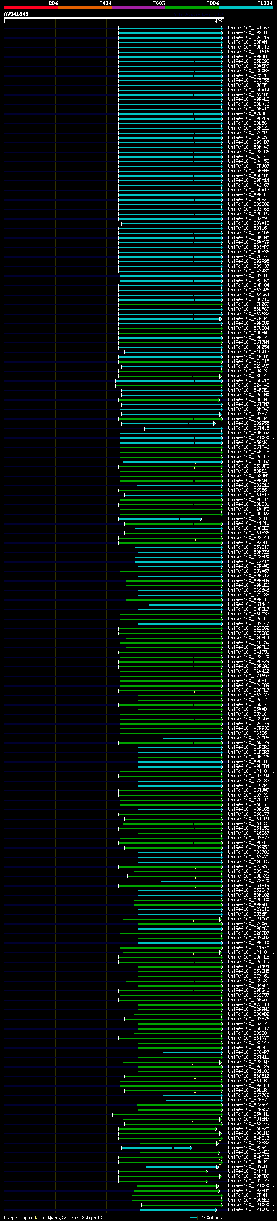The height and width of the screenshot is (1221, 277).
Task: Click hit UniRef100_Q9LKJ6
Action: [248, 104]
